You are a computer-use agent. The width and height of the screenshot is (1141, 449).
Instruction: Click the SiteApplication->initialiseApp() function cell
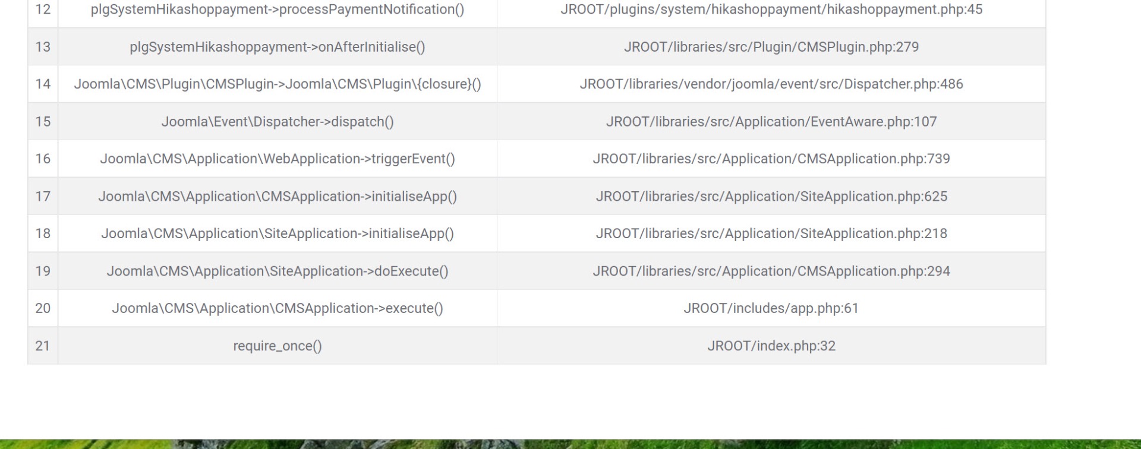tap(278, 234)
